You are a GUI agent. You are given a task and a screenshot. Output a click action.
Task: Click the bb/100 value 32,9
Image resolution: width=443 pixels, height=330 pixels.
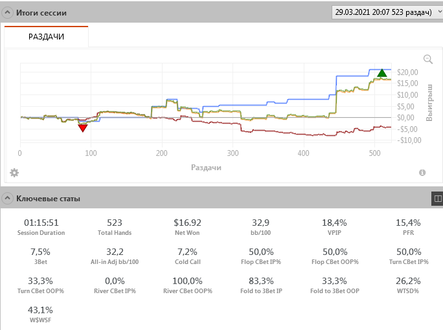tap(260, 223)
